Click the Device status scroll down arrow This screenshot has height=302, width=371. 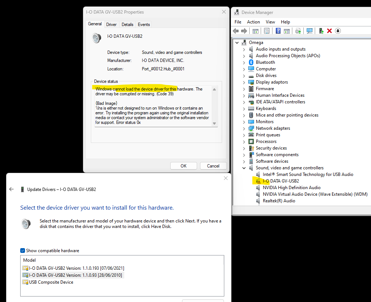point(214,124)
